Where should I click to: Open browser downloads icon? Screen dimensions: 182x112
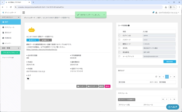pos(166,7)
